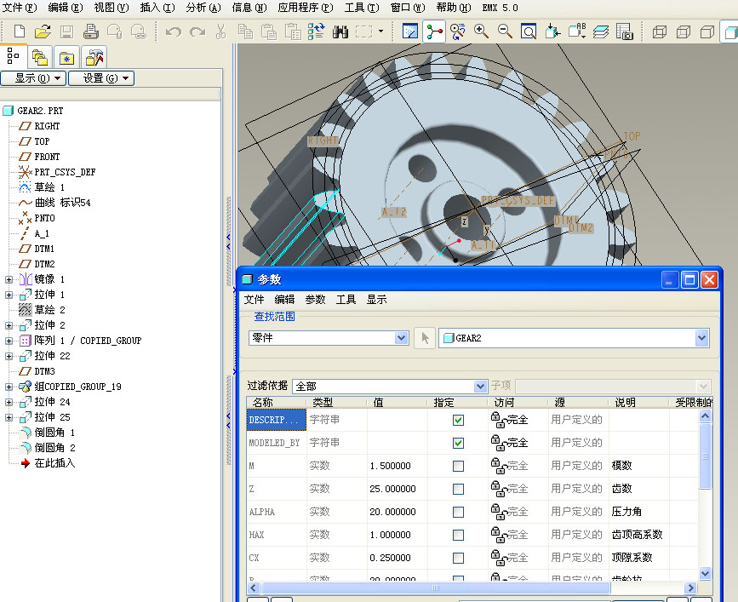Select the Zoom Out magnifier icon
The height and width of the screenshot is (602, 738).
[x=505, y=32]
